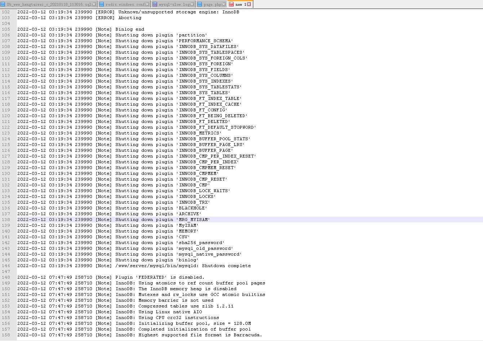Click plugin name 'INNODB_SYS_COLUMNS'
Image resolution: width=483 pixels, height=341 pixels.
[205, 75]
